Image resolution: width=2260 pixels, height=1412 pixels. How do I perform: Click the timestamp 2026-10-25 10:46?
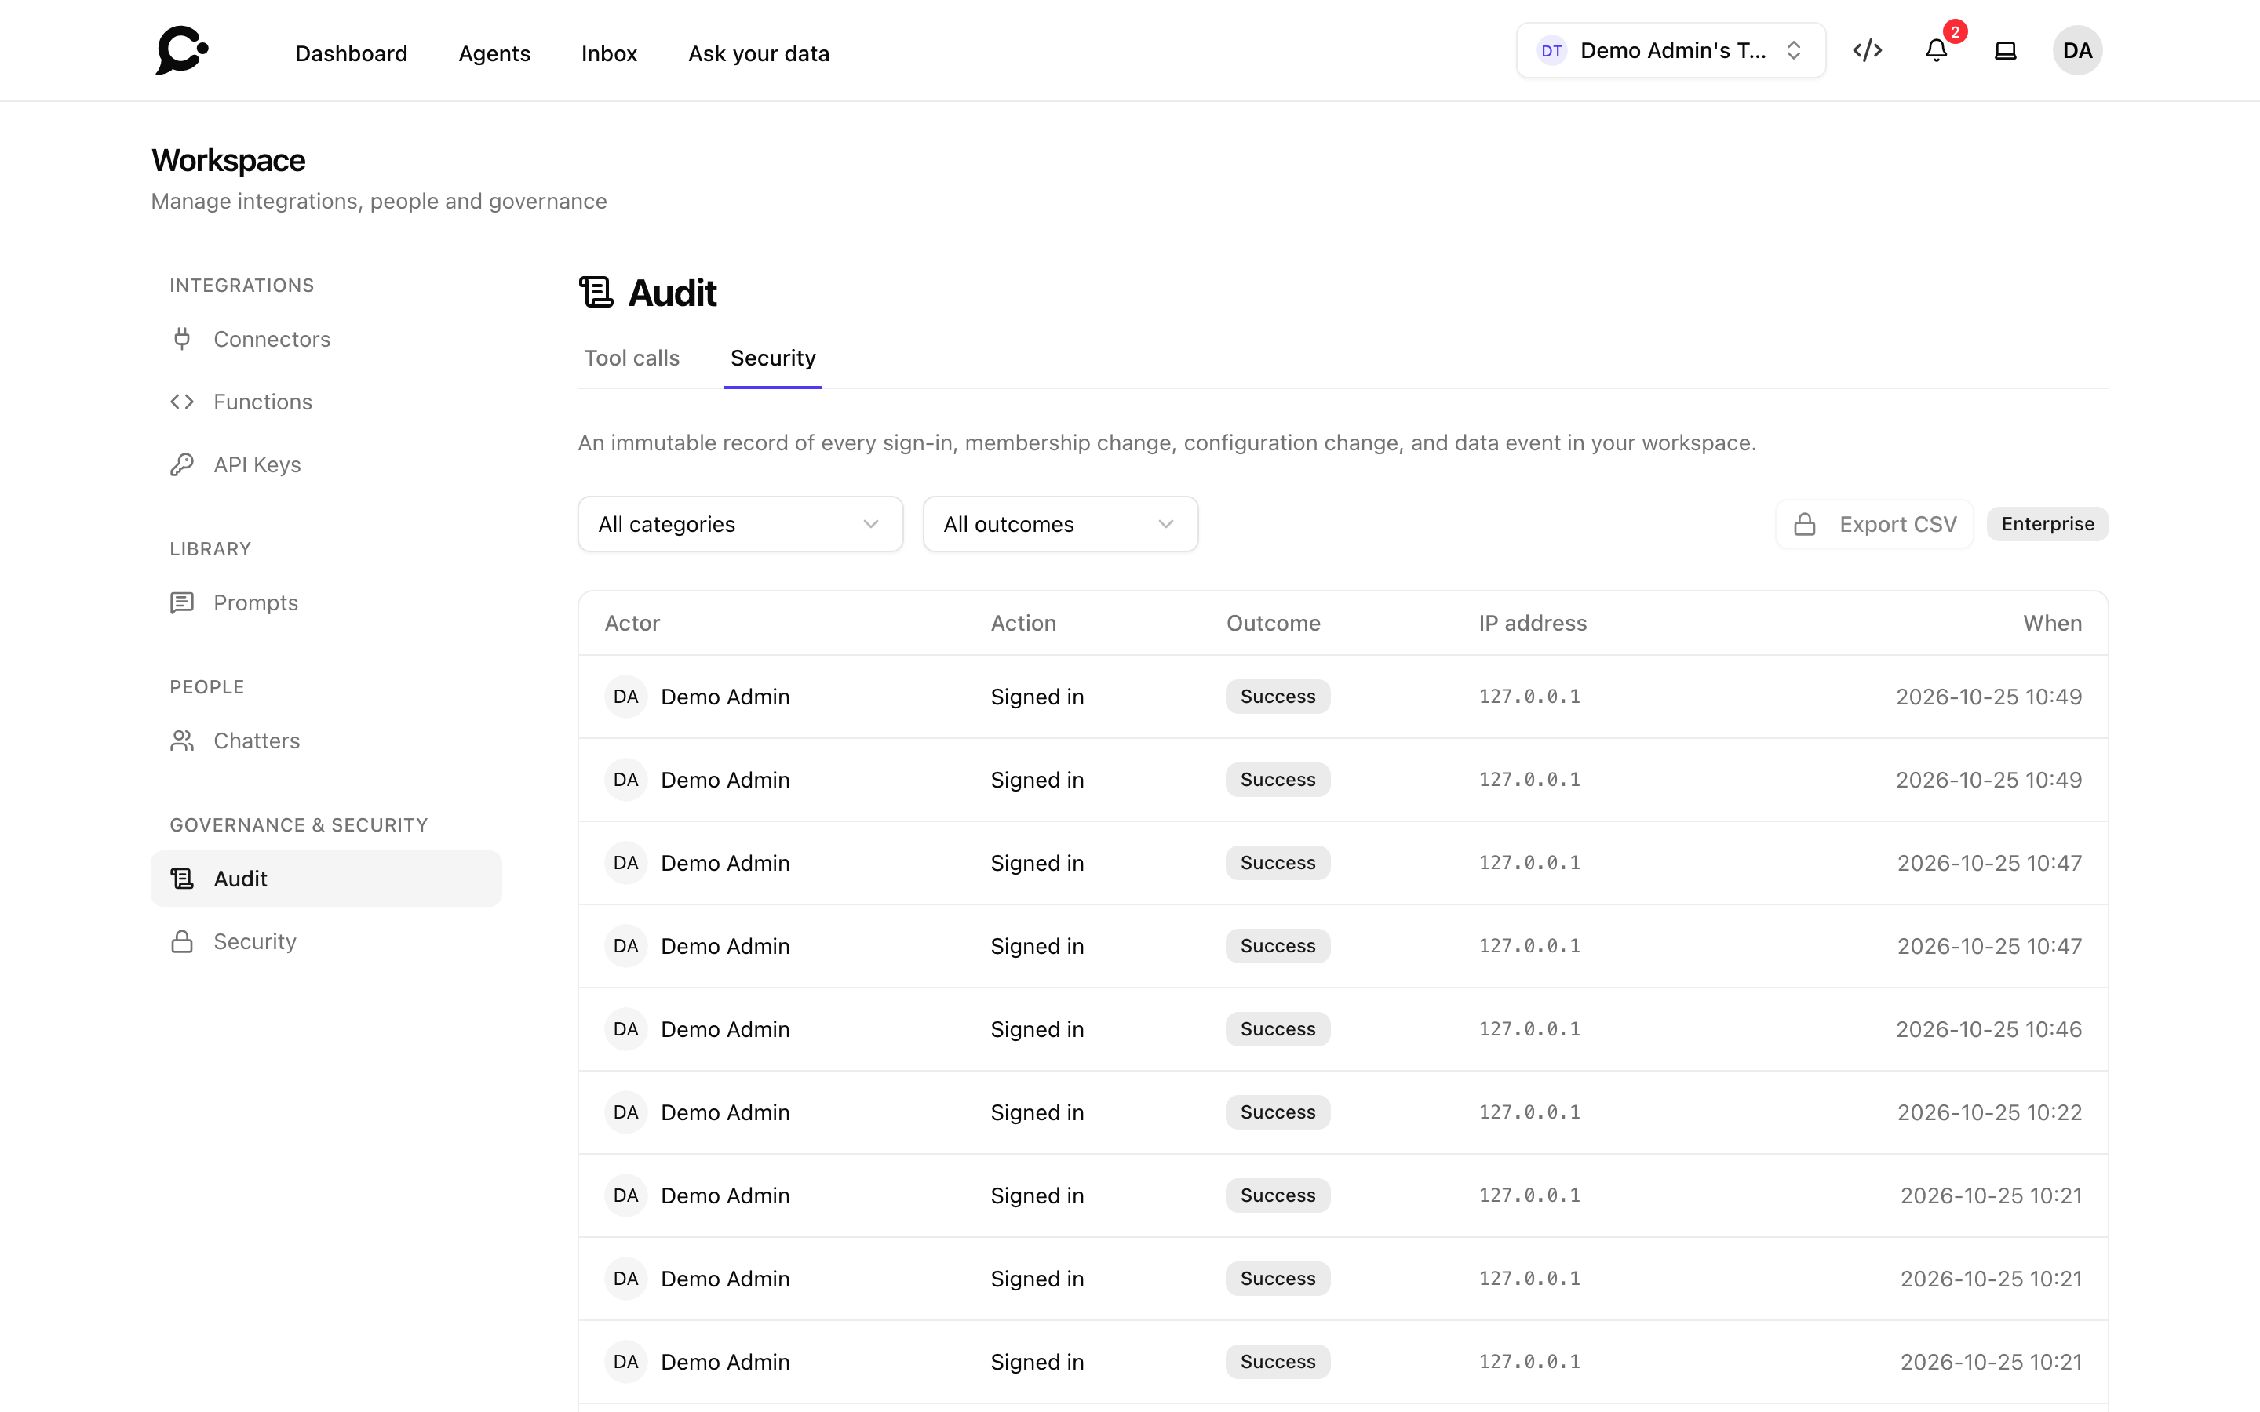click(1988, 1029)
